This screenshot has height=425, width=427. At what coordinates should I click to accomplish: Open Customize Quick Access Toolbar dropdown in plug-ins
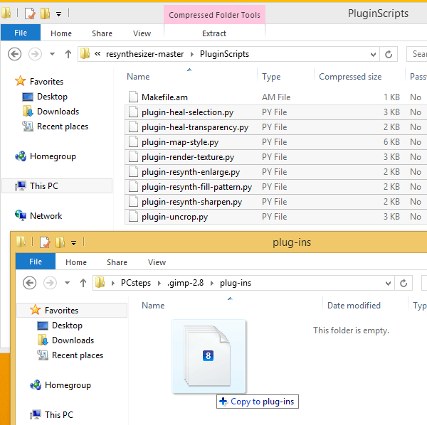73,242
